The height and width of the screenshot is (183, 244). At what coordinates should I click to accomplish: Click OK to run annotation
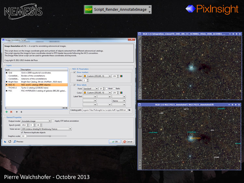point(115,142)
